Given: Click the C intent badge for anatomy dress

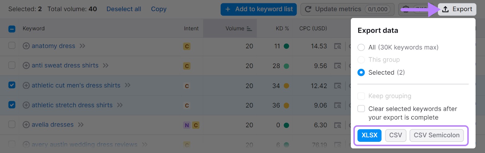Looking at the screenshot, I should (x=187, y=46).
